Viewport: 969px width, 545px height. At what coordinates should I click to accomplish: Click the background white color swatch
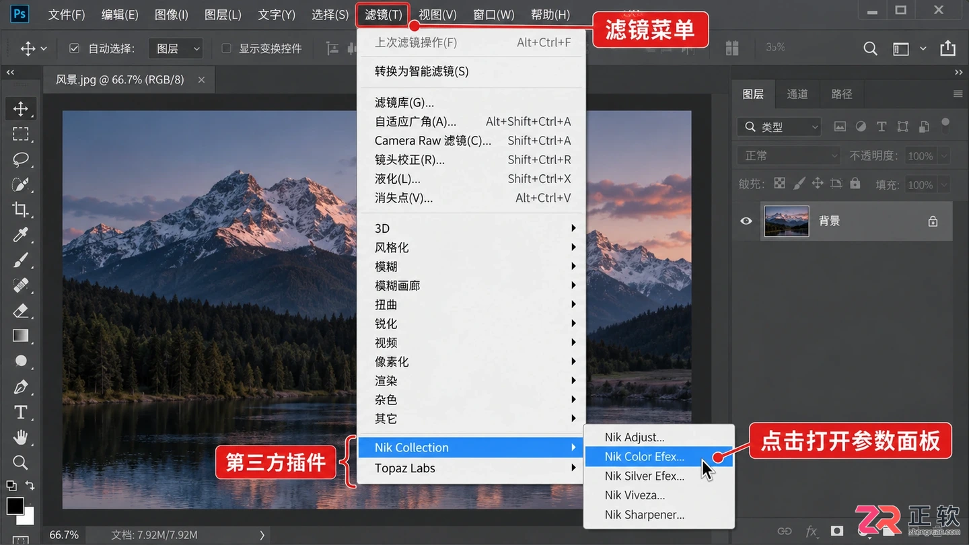coord(28,519)
